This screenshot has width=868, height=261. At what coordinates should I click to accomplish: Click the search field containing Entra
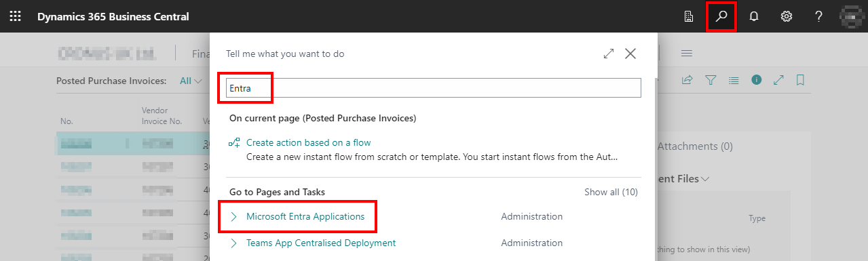434,87
